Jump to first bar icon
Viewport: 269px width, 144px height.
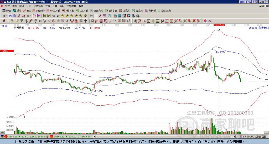pos(44,16)
